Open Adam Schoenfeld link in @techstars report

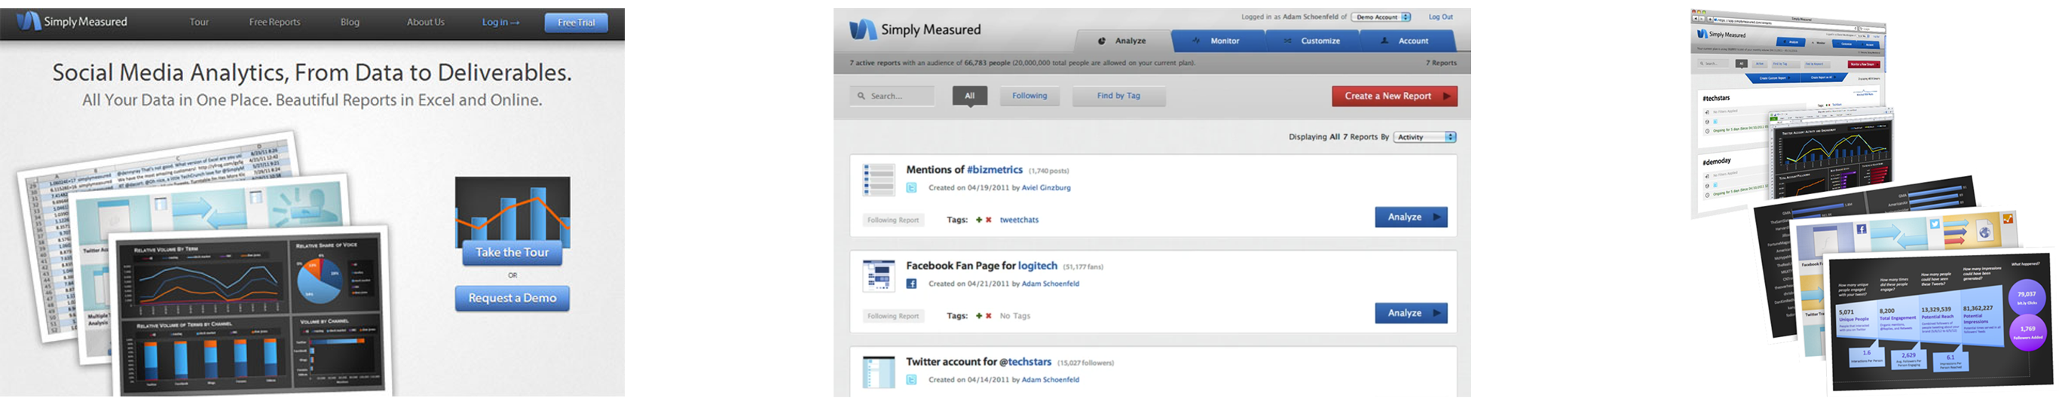1051,380
